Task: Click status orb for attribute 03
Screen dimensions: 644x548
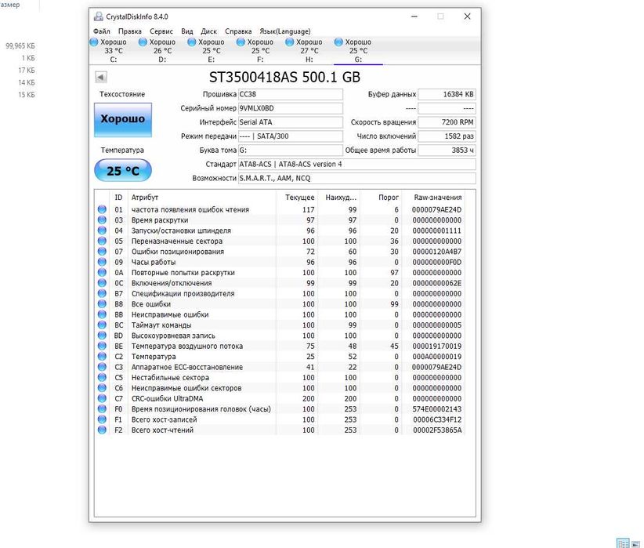Action: point(103,220)
